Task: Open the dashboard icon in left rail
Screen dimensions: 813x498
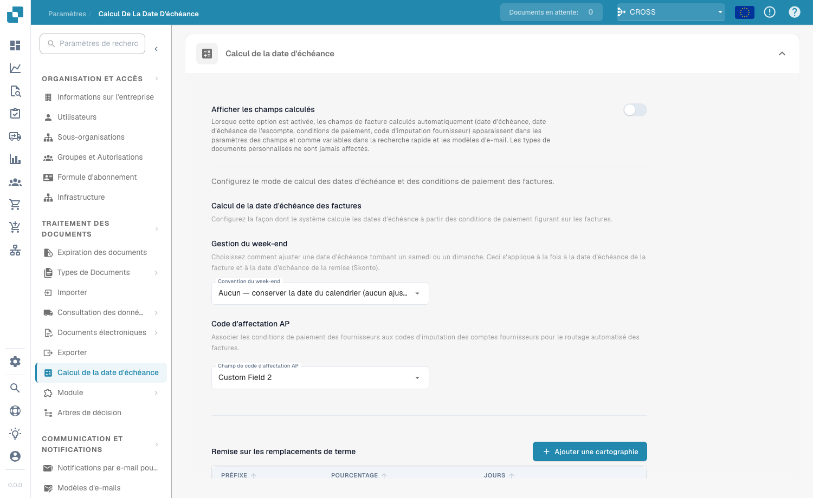Action: (15, 45)
